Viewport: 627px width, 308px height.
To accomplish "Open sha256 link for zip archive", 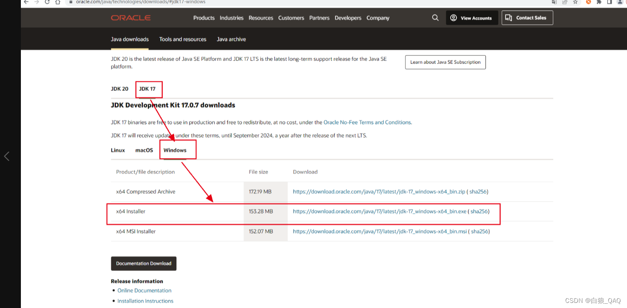I will pos(479,192).
